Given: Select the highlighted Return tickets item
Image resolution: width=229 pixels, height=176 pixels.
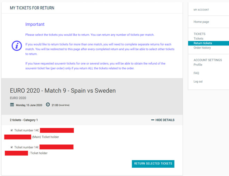Looking at the screenshot, I should point(209,43).
